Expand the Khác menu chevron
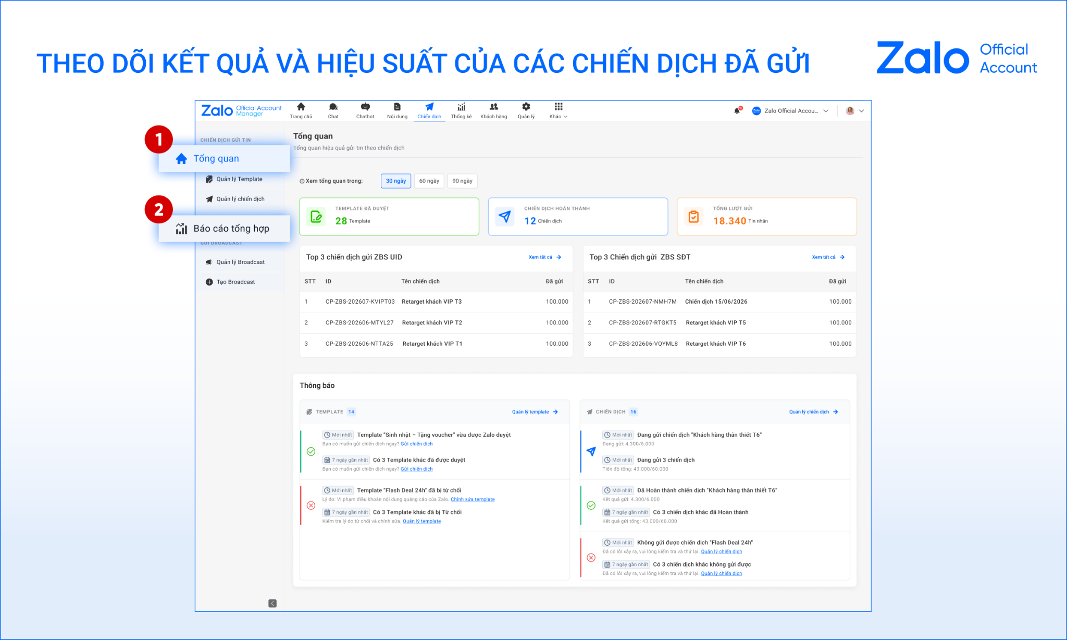Viewport: 1067px width, 640px height. click(x=566, y=117)
